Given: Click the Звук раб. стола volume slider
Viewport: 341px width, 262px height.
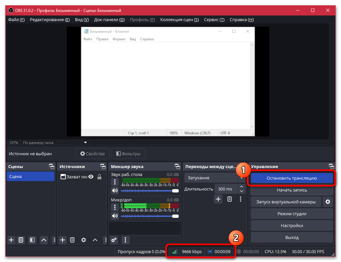Looking at the screenshot, I should [x=150, y=191].
